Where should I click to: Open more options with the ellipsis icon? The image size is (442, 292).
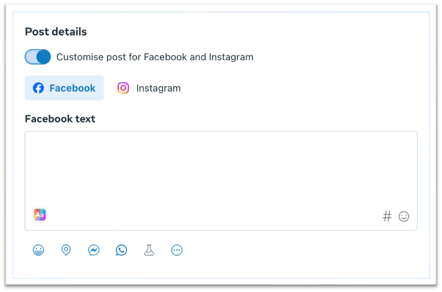(x=177, y=250)
